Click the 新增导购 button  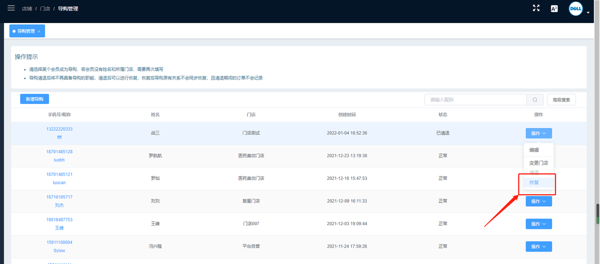[35, 99]
